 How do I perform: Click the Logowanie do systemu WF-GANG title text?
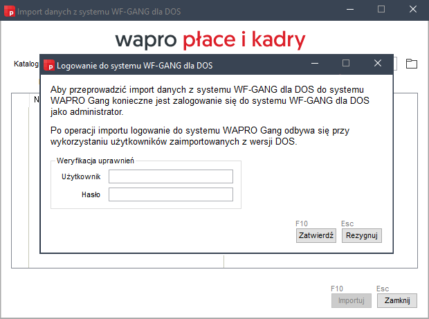point(135,66)
